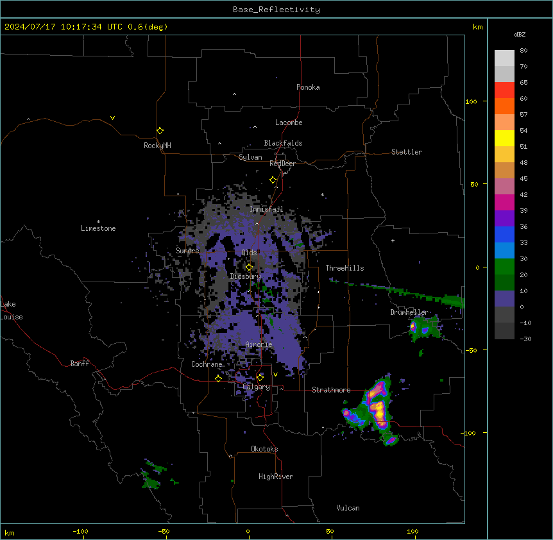The height and width of the screenshot is (540, 553).
Task: Click the 65 value in dBZ legend
Action: pos(523,82)
